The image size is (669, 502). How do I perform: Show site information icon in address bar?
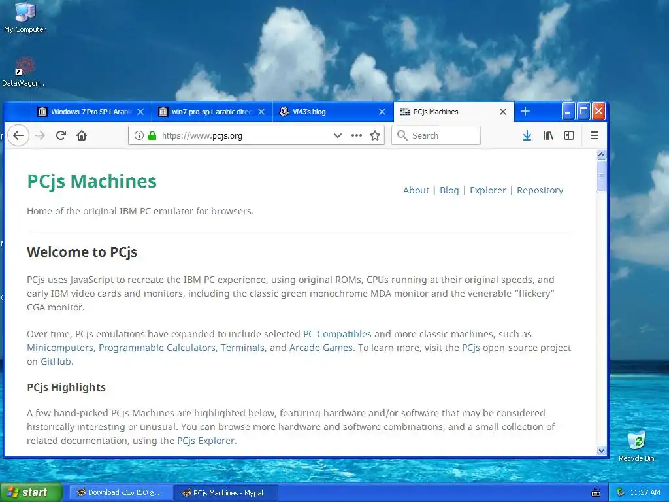[139, 135]
